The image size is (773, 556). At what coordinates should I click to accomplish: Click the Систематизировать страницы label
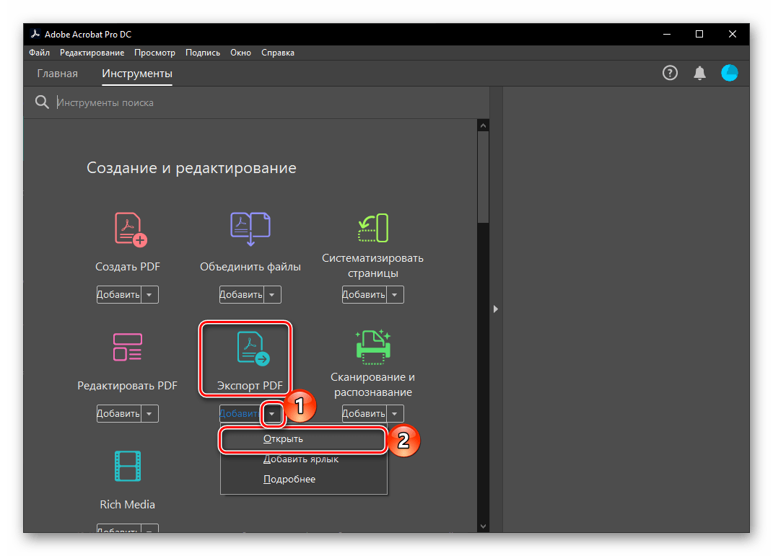372,265
